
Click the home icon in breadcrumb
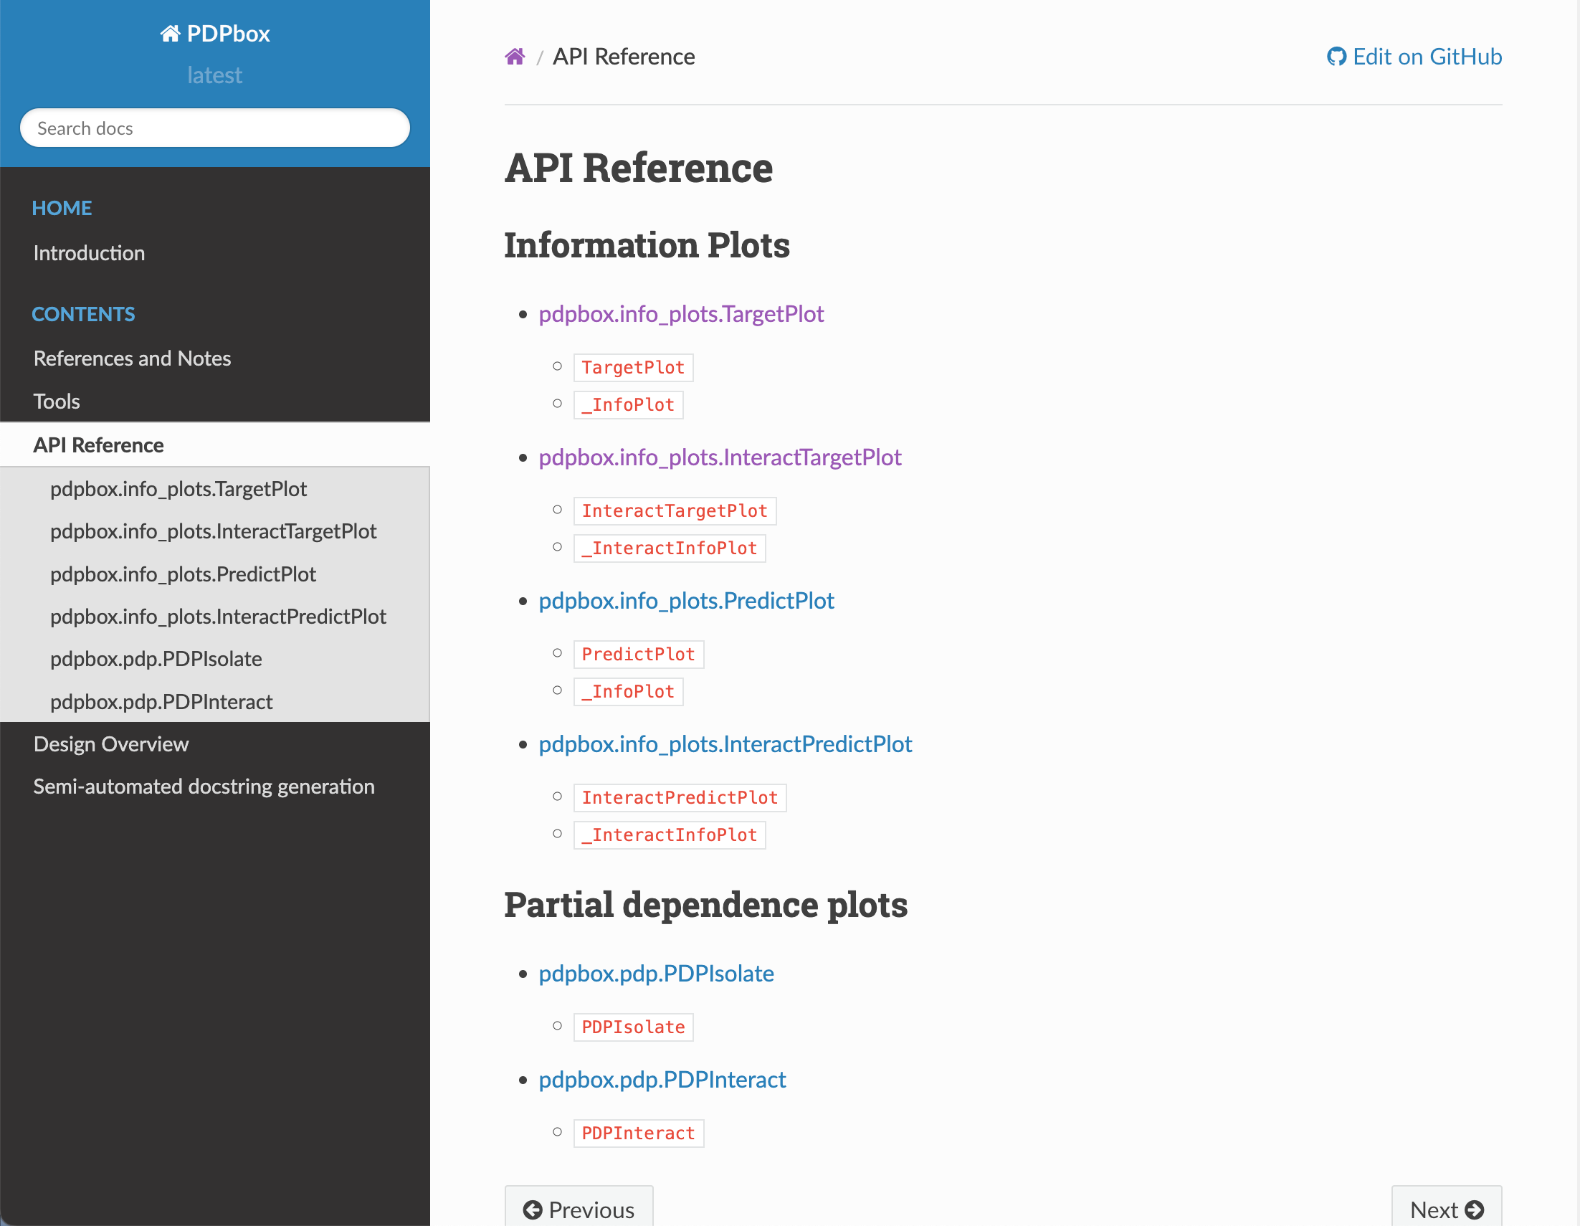pos(515,57)
